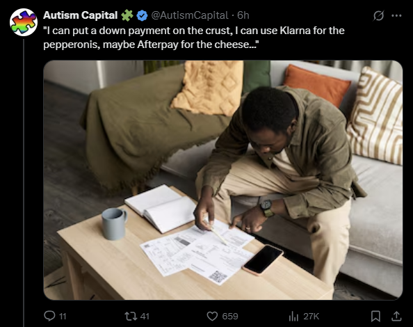The width and height of the screenshot is (413, 327).
Task: Click the 27K views count
Action: [311, 316]
